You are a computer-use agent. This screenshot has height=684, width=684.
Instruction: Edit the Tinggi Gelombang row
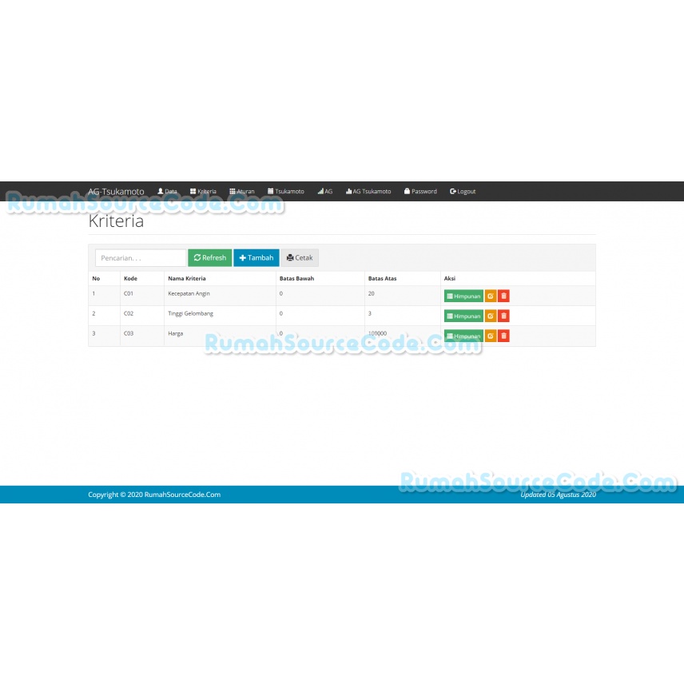pyautogui.click(x=491, y=316)
